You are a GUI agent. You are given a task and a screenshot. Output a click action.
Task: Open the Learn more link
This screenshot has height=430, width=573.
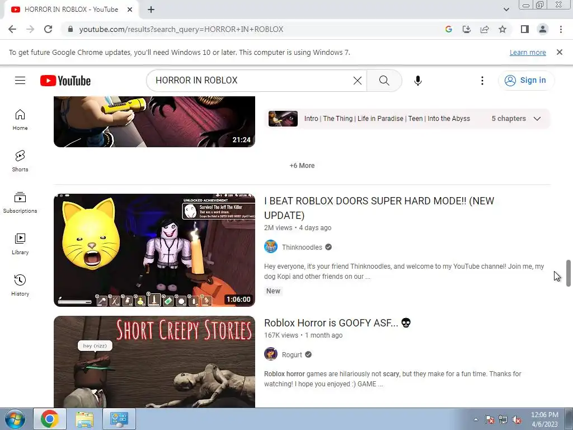(x=528, y=52)
